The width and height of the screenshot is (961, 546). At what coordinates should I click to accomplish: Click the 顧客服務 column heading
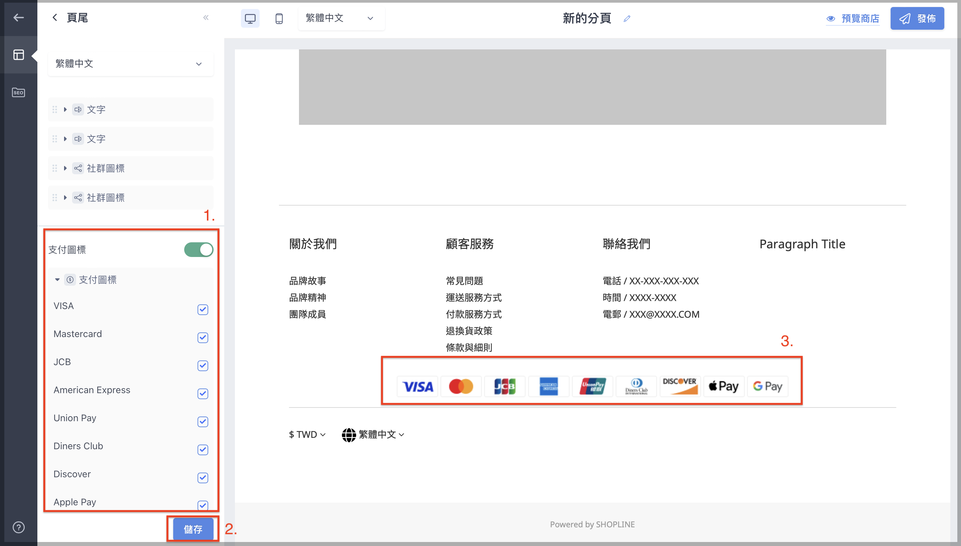tap(469, 244)
